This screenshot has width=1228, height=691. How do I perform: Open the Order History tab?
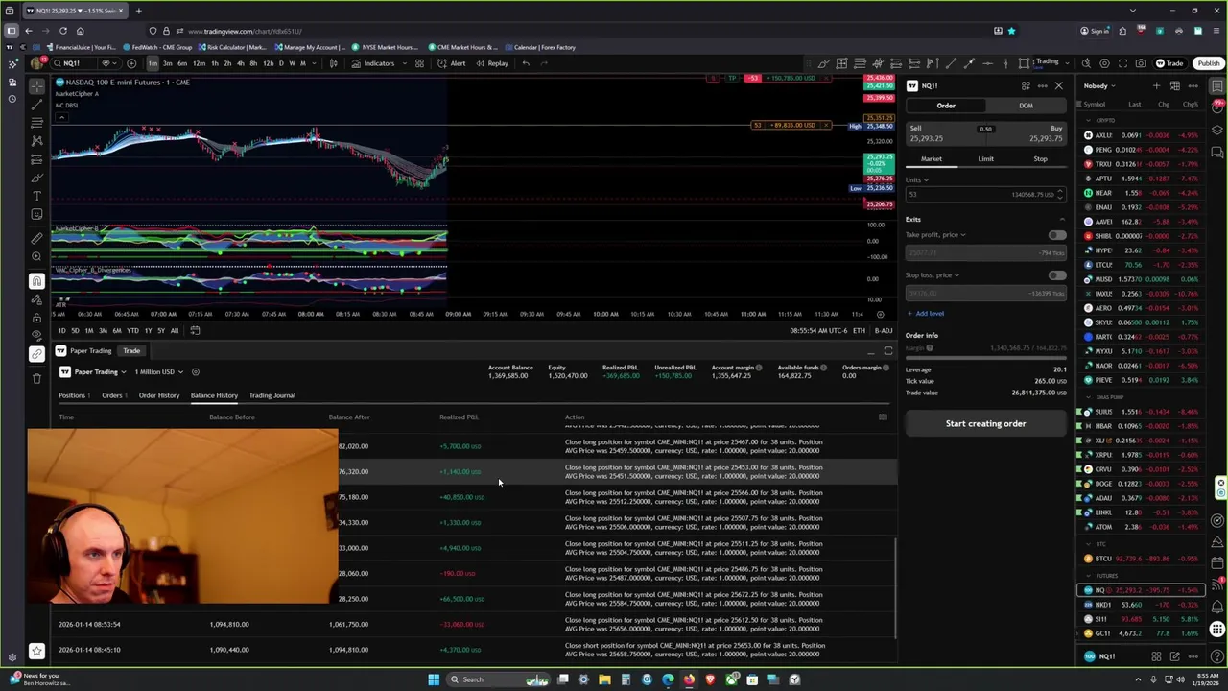click(159, 395)
